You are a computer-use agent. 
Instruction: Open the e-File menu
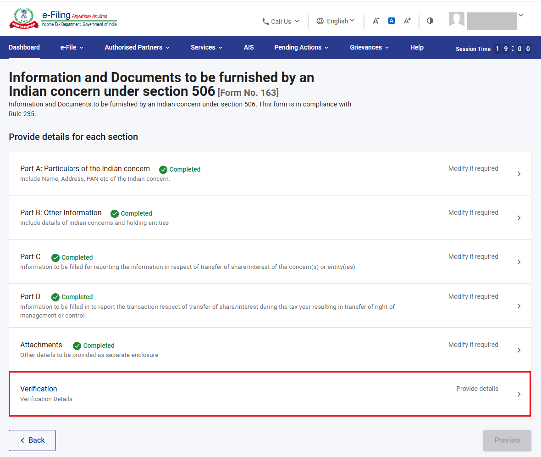pos(72,47)
